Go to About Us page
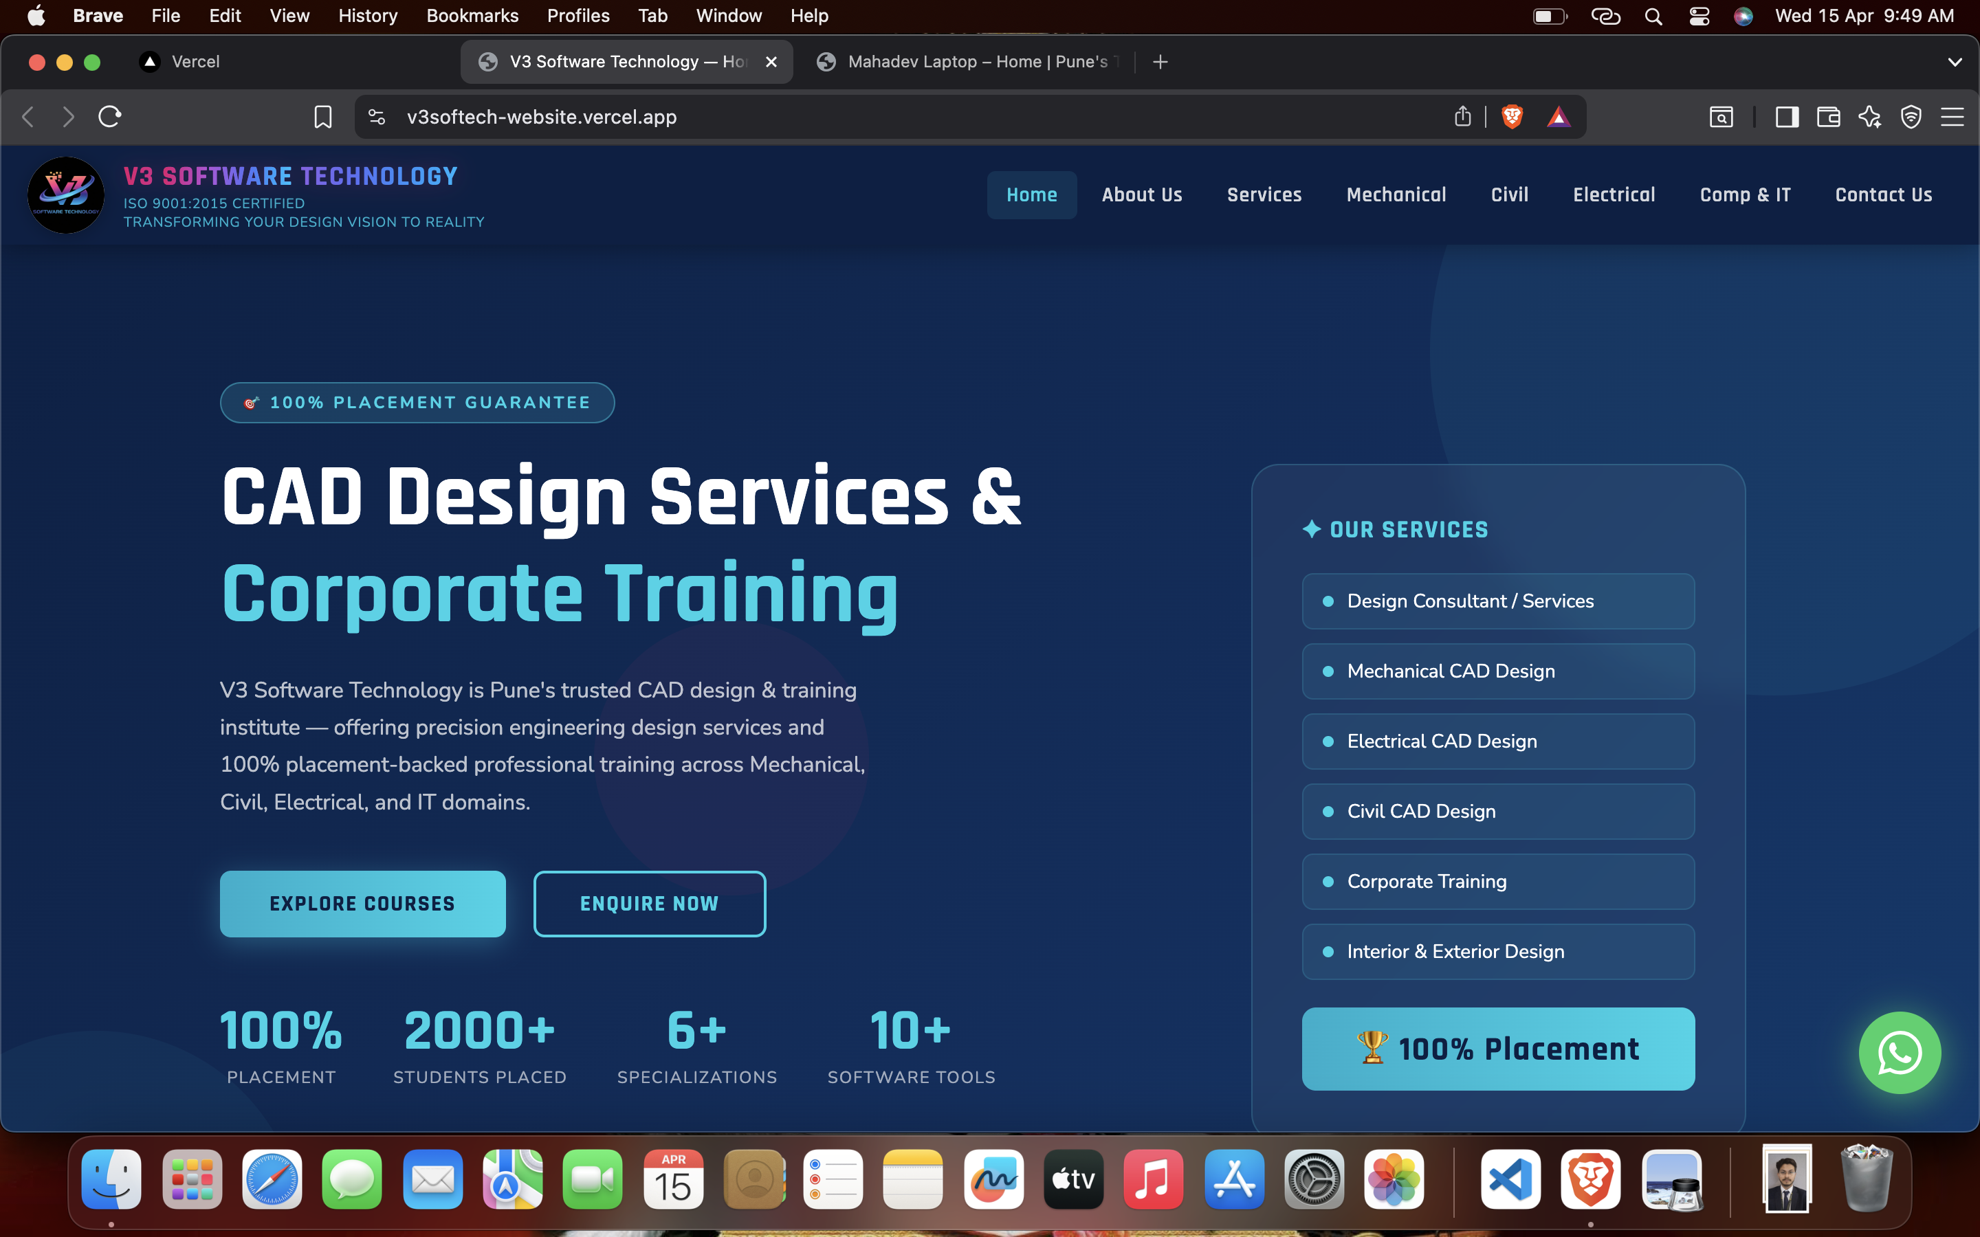 1141,194
